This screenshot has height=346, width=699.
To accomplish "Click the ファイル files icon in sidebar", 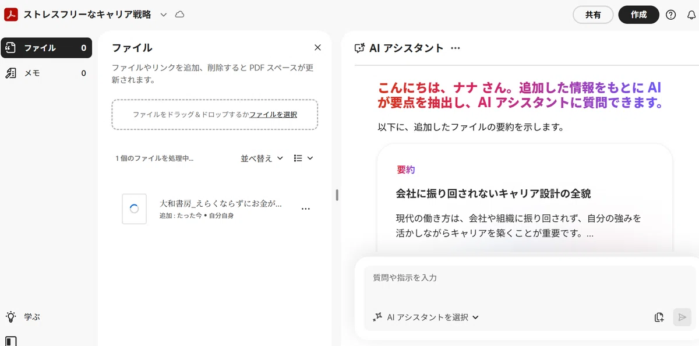I will tap(10, 48).
